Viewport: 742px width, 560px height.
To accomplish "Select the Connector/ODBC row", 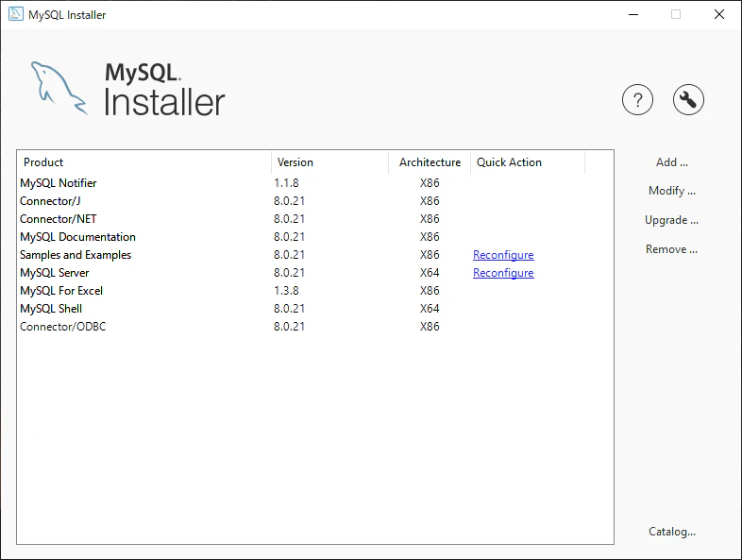I will click(x=315, y=327).
